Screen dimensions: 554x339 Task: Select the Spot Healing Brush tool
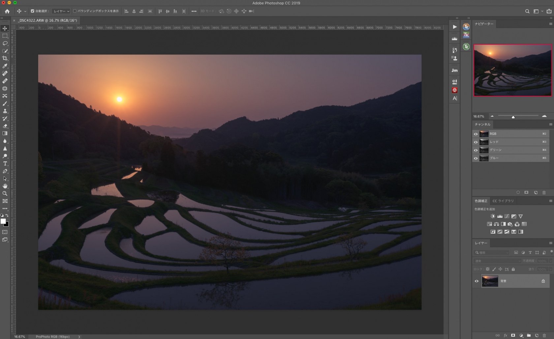point(5,73)
